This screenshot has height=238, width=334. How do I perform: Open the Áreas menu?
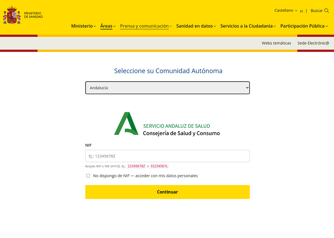[106, 26]
